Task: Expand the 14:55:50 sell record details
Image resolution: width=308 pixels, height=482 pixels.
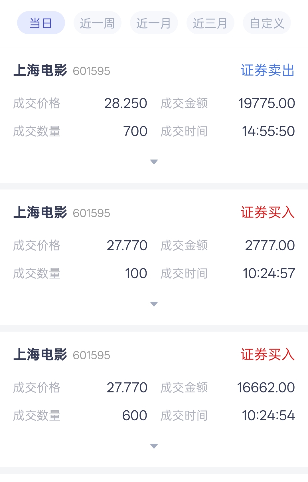Action: coord(154,162)
